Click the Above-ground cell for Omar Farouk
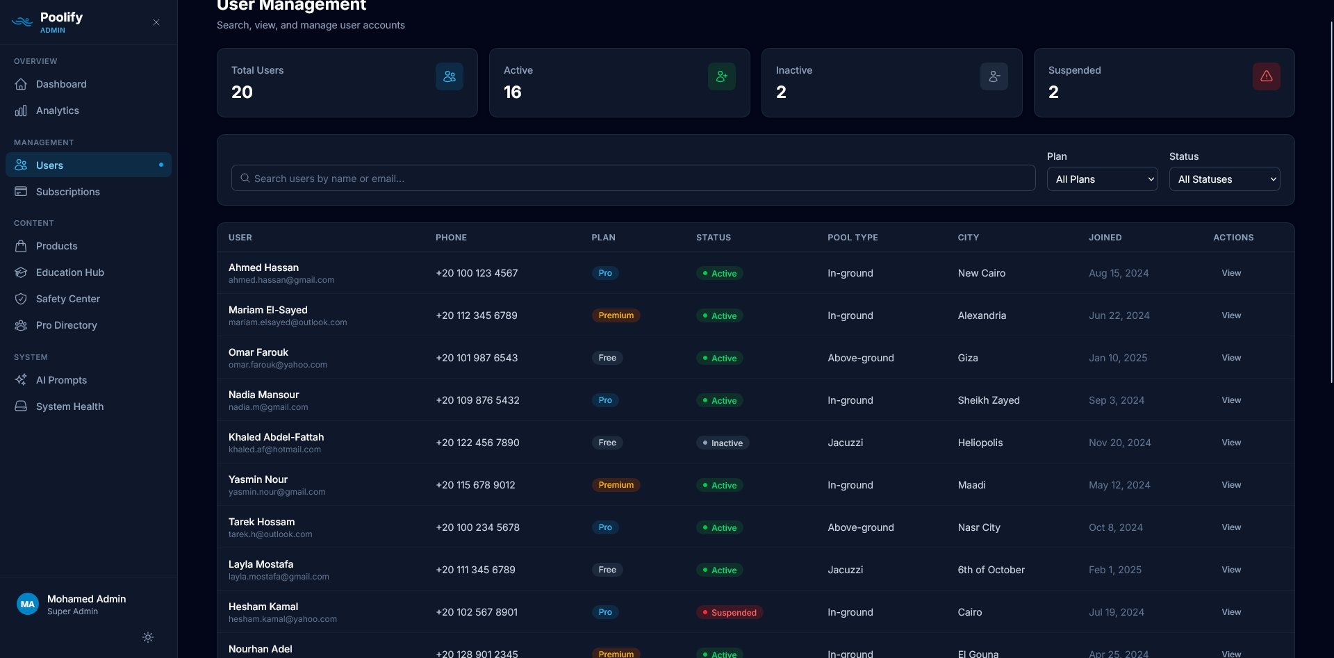The image size is (1334, 658). point(861,358)
